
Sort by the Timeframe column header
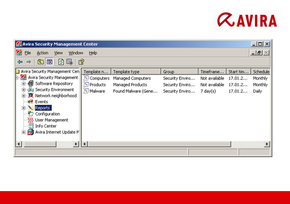212,72
